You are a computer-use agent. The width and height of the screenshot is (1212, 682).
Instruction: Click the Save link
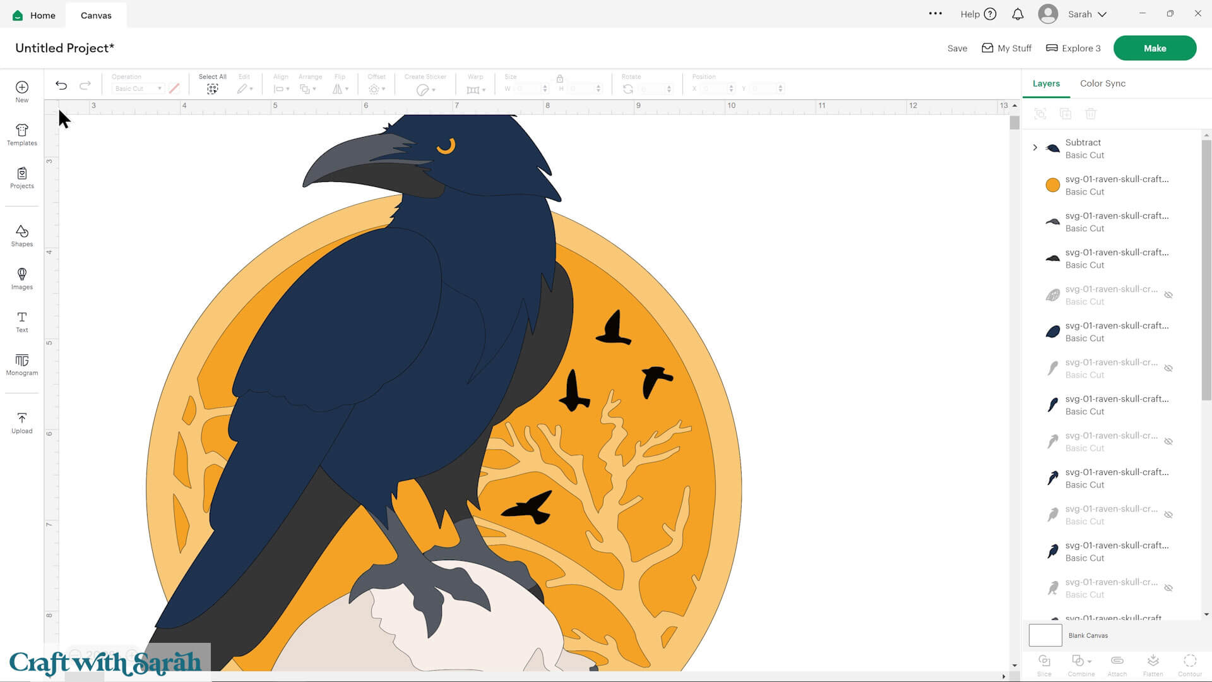click(957, 48)
